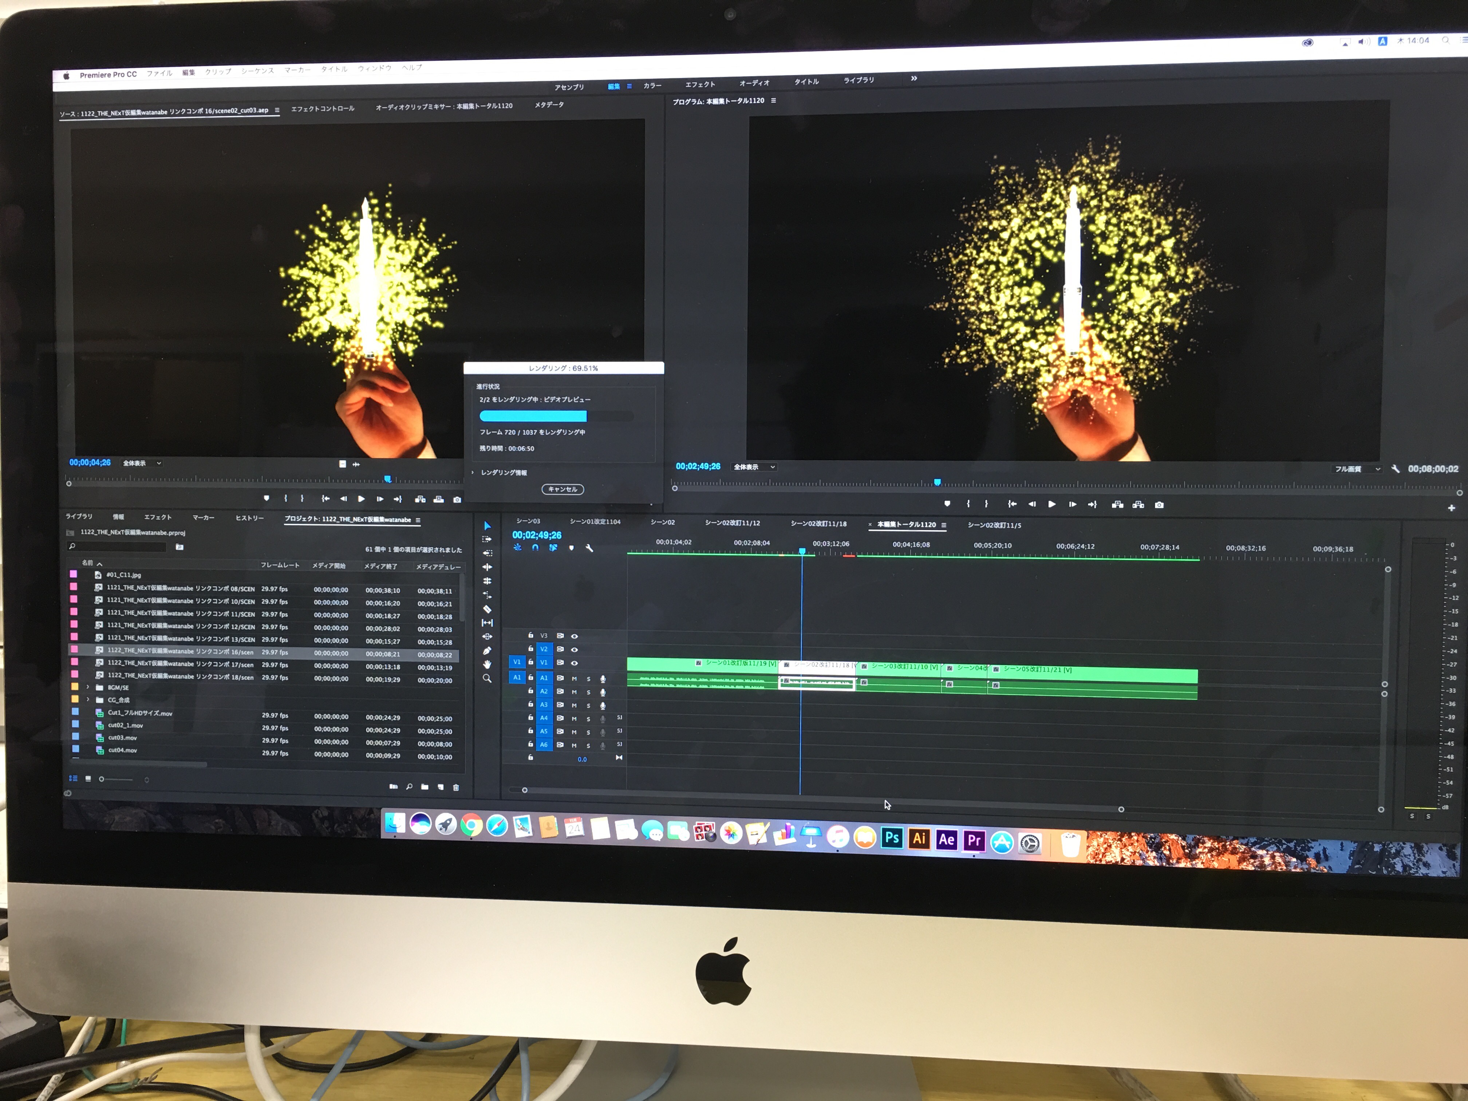The width and height of the screenshot is (1468, 1101).
Task: Mute audio track A1
Action: click(x=574, y=678)
